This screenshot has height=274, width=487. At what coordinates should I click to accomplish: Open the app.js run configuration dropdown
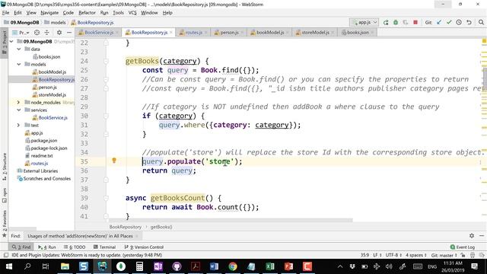point(364,22)
